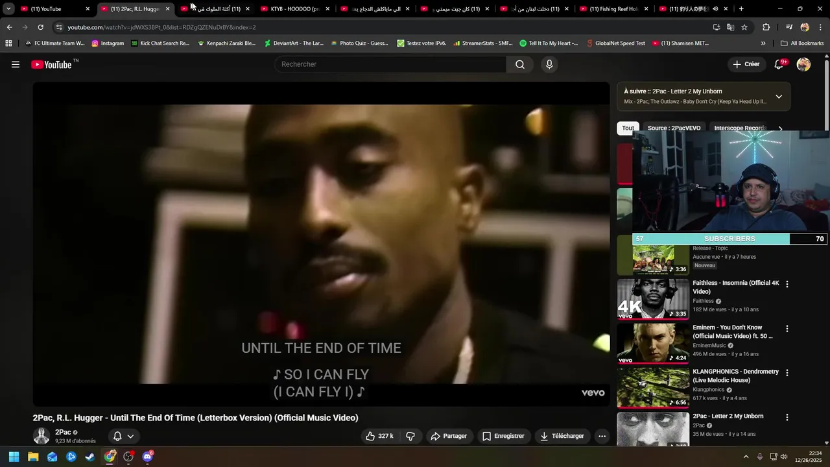
Task: Open the account avatar menu in YouTube header
Action: [803, 64]
